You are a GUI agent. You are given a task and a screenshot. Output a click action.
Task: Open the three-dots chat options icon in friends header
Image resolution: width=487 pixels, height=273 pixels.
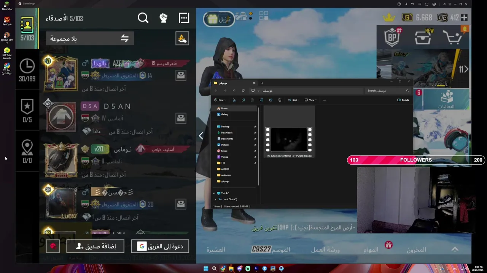[x=184, y=18]
